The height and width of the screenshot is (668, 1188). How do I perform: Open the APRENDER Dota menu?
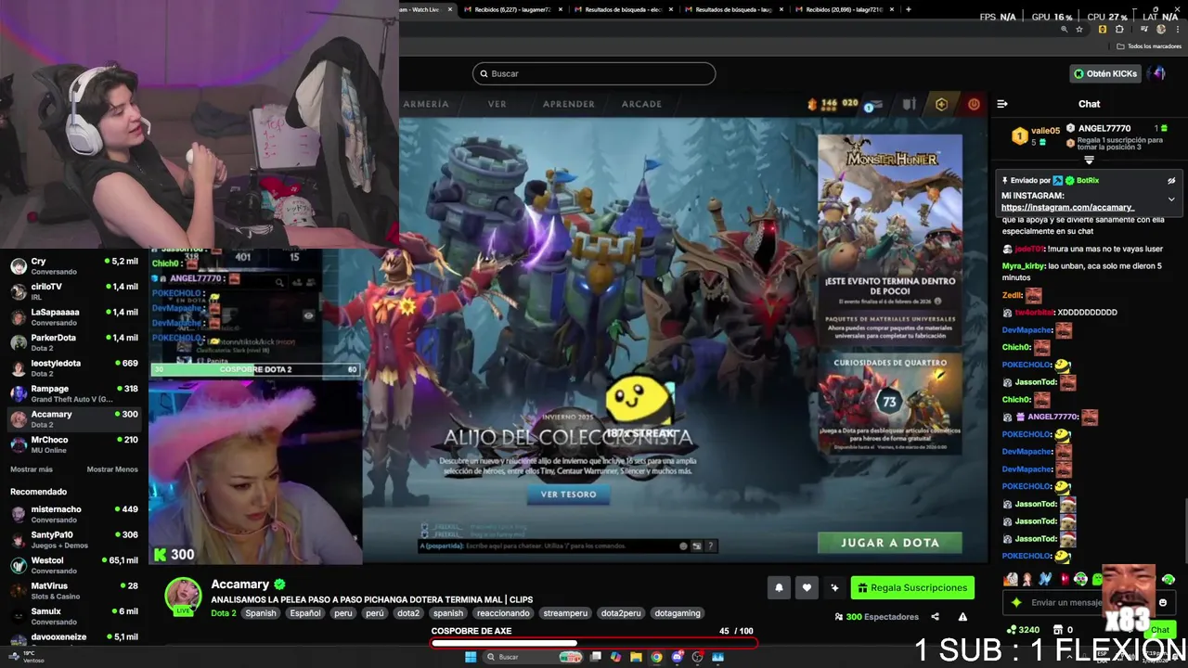coord(569,104)
